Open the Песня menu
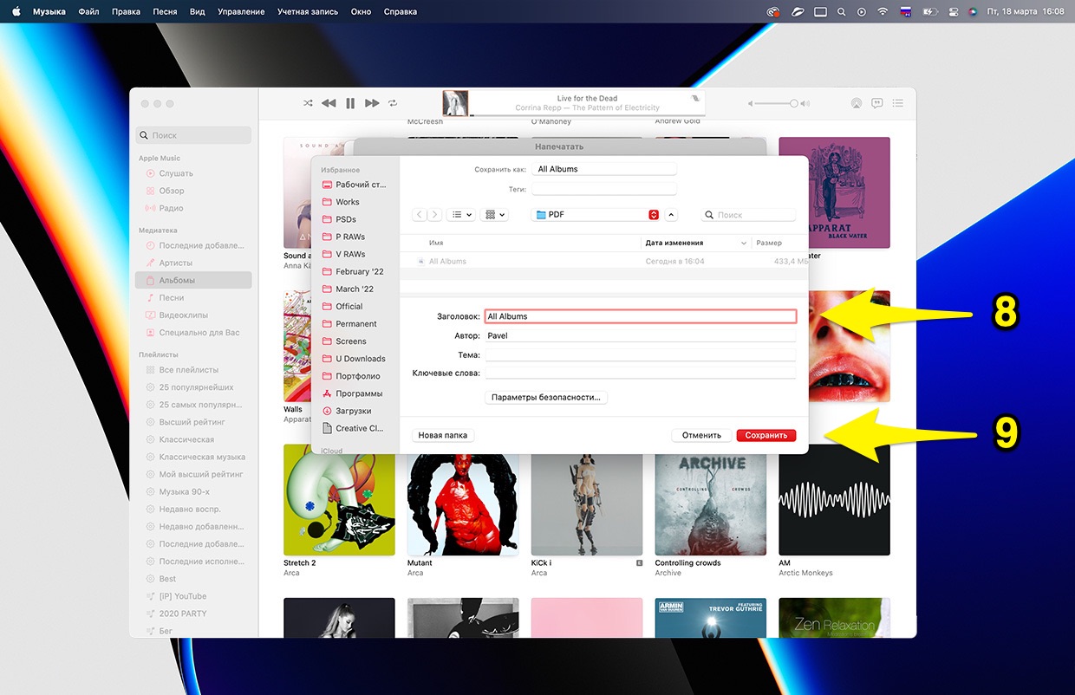 point(164,11)
